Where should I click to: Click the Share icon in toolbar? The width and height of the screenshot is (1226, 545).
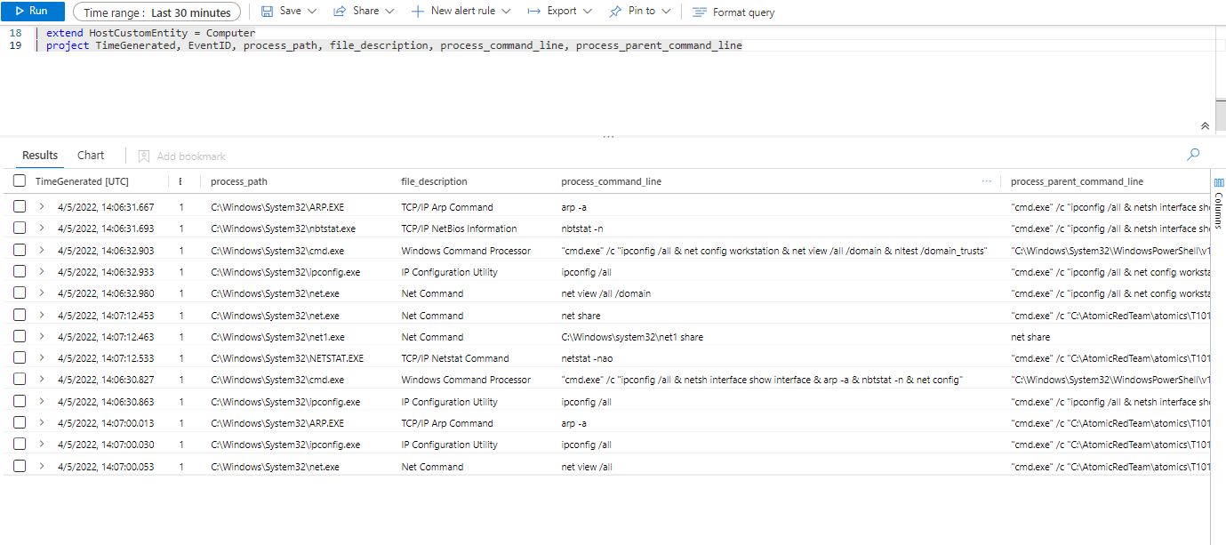click(340, 12)
